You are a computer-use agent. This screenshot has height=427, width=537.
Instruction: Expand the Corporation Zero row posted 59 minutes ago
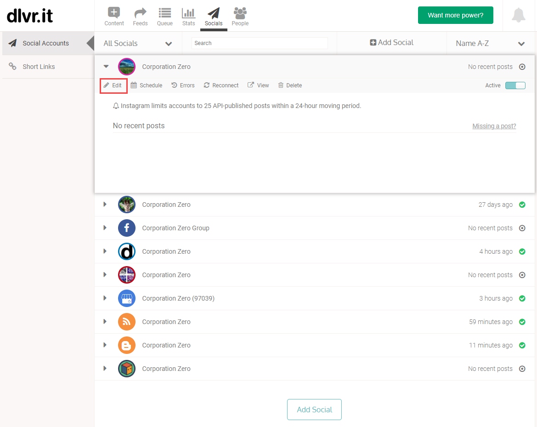[x=105, y=321]
